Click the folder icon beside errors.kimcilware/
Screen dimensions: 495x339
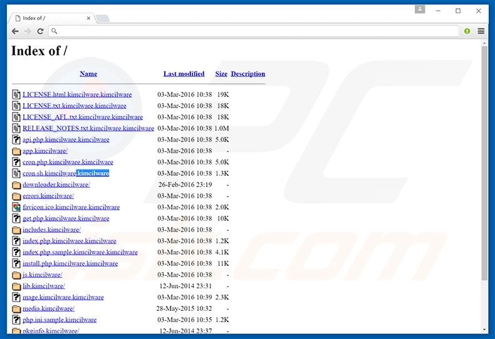point(16,196)
